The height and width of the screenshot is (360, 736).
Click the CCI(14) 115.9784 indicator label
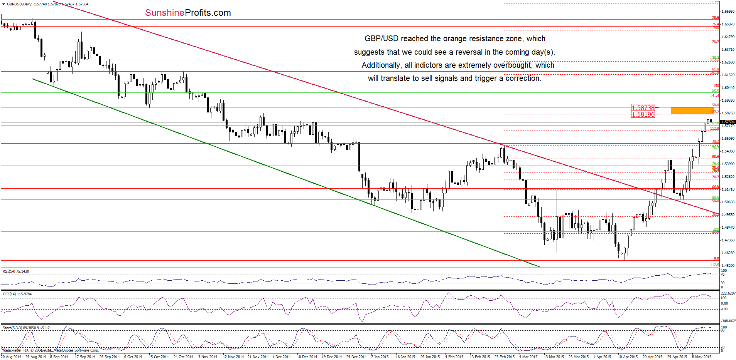(17, 294)
